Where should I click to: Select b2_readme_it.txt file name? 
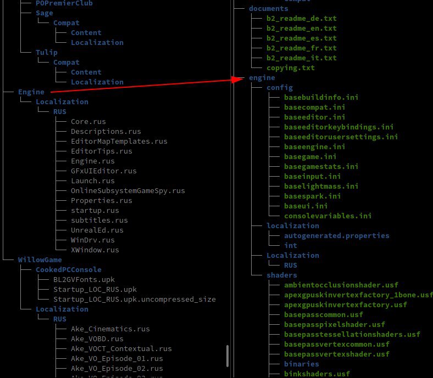click(302, 58)
